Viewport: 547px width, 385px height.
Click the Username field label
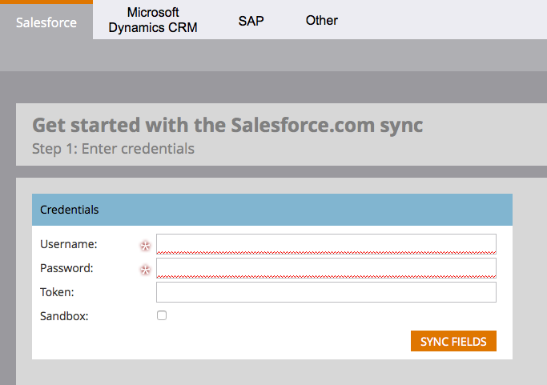point(69,243)
